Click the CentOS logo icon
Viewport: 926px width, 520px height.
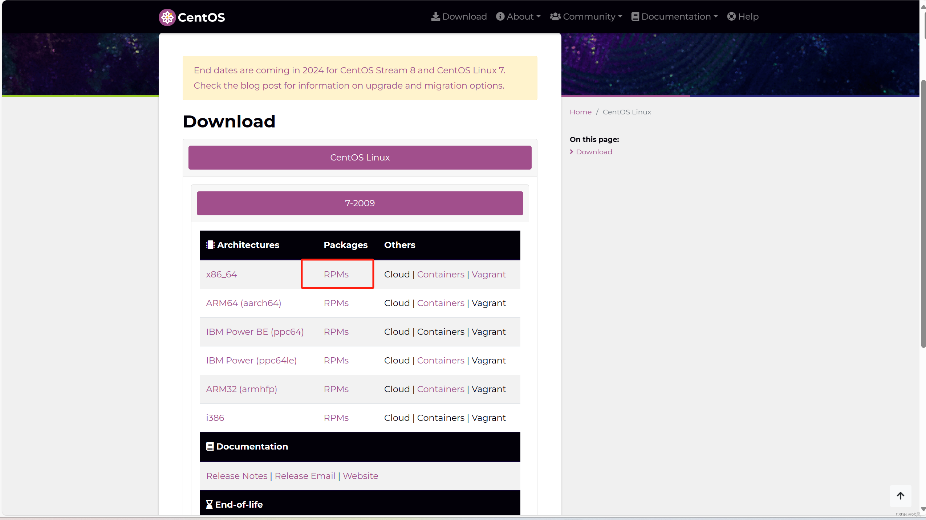pos(167,17)
